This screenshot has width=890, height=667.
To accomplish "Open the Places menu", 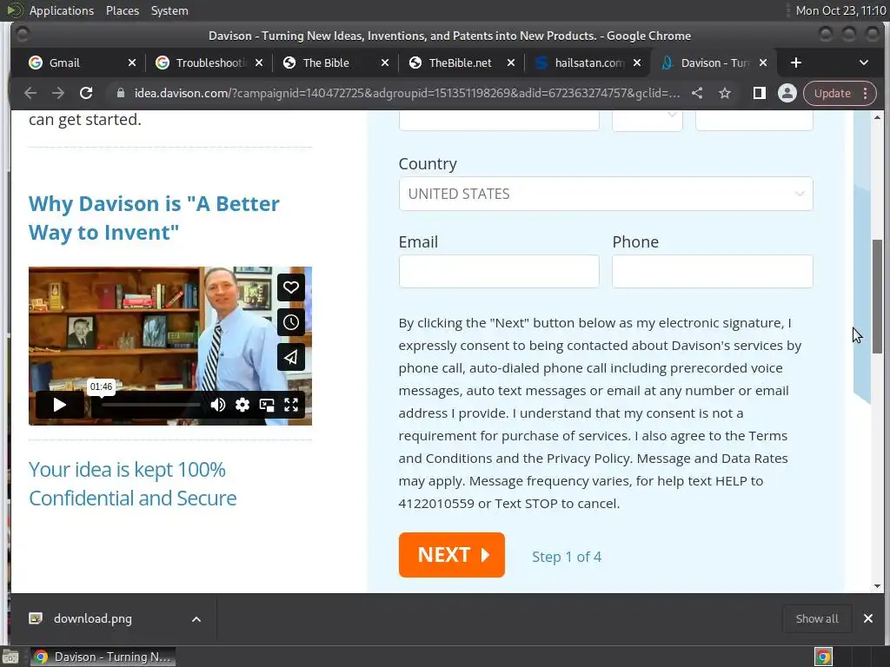I will pyautogui.click(x=122, y=10).
